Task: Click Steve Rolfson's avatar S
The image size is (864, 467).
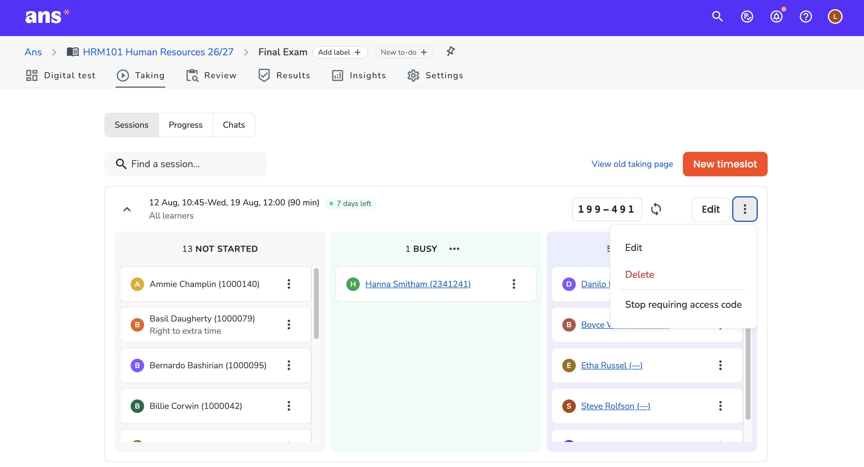Action: tap(569, 406)
